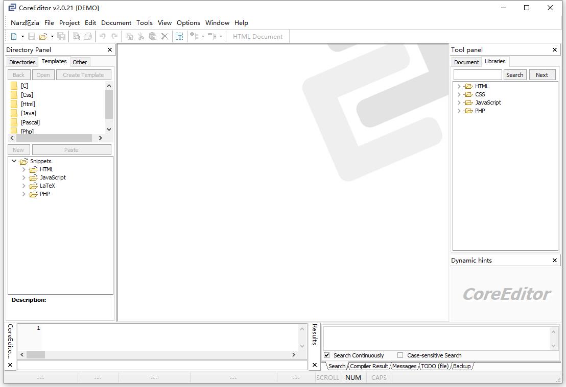Click the Open file folder icon
The height and width of the screenshot is (387, 566).
click(43, 36)
